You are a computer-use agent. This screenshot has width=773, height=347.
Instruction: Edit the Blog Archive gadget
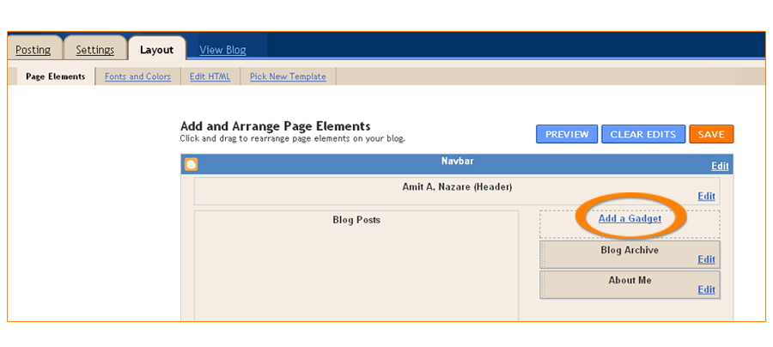[706, 259]
